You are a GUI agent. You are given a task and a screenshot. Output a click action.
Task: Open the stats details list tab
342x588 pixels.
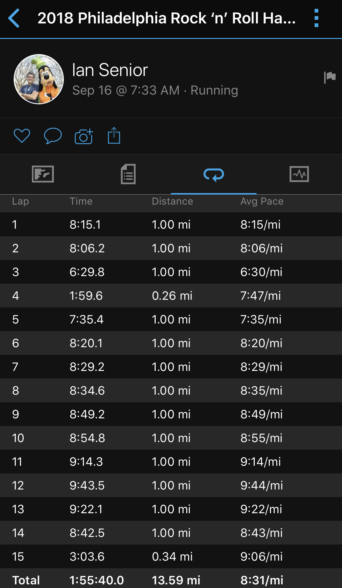coord(128,174)
